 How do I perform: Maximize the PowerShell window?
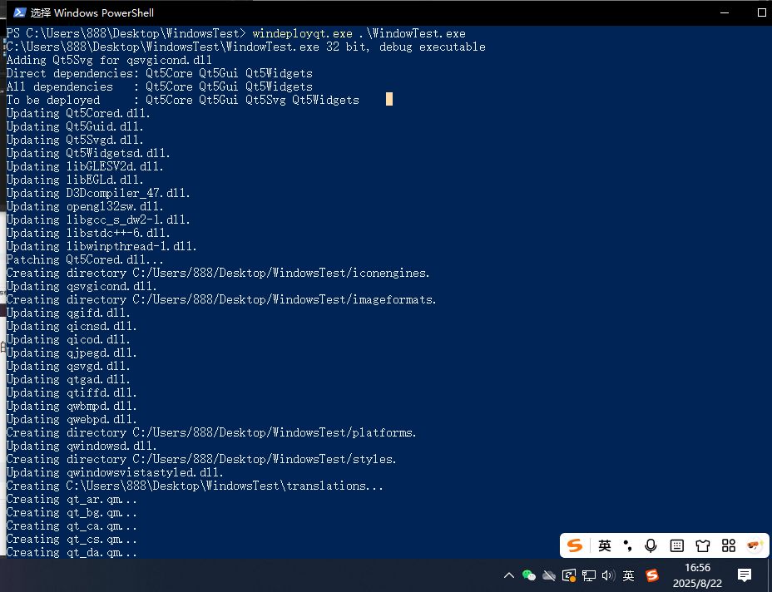click(x=761, y=12)
